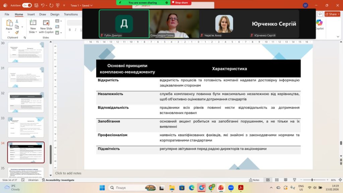Image resolution: width=343 pixels, height=193 pixels.
Task: Click the Format Painter brush icon
Action: (x=17, y=33)
